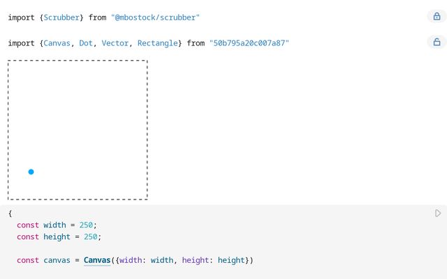Viewport: 447px width, 279px height.
Task: Click the underlined Canvas function call
Action: (97, 260)
